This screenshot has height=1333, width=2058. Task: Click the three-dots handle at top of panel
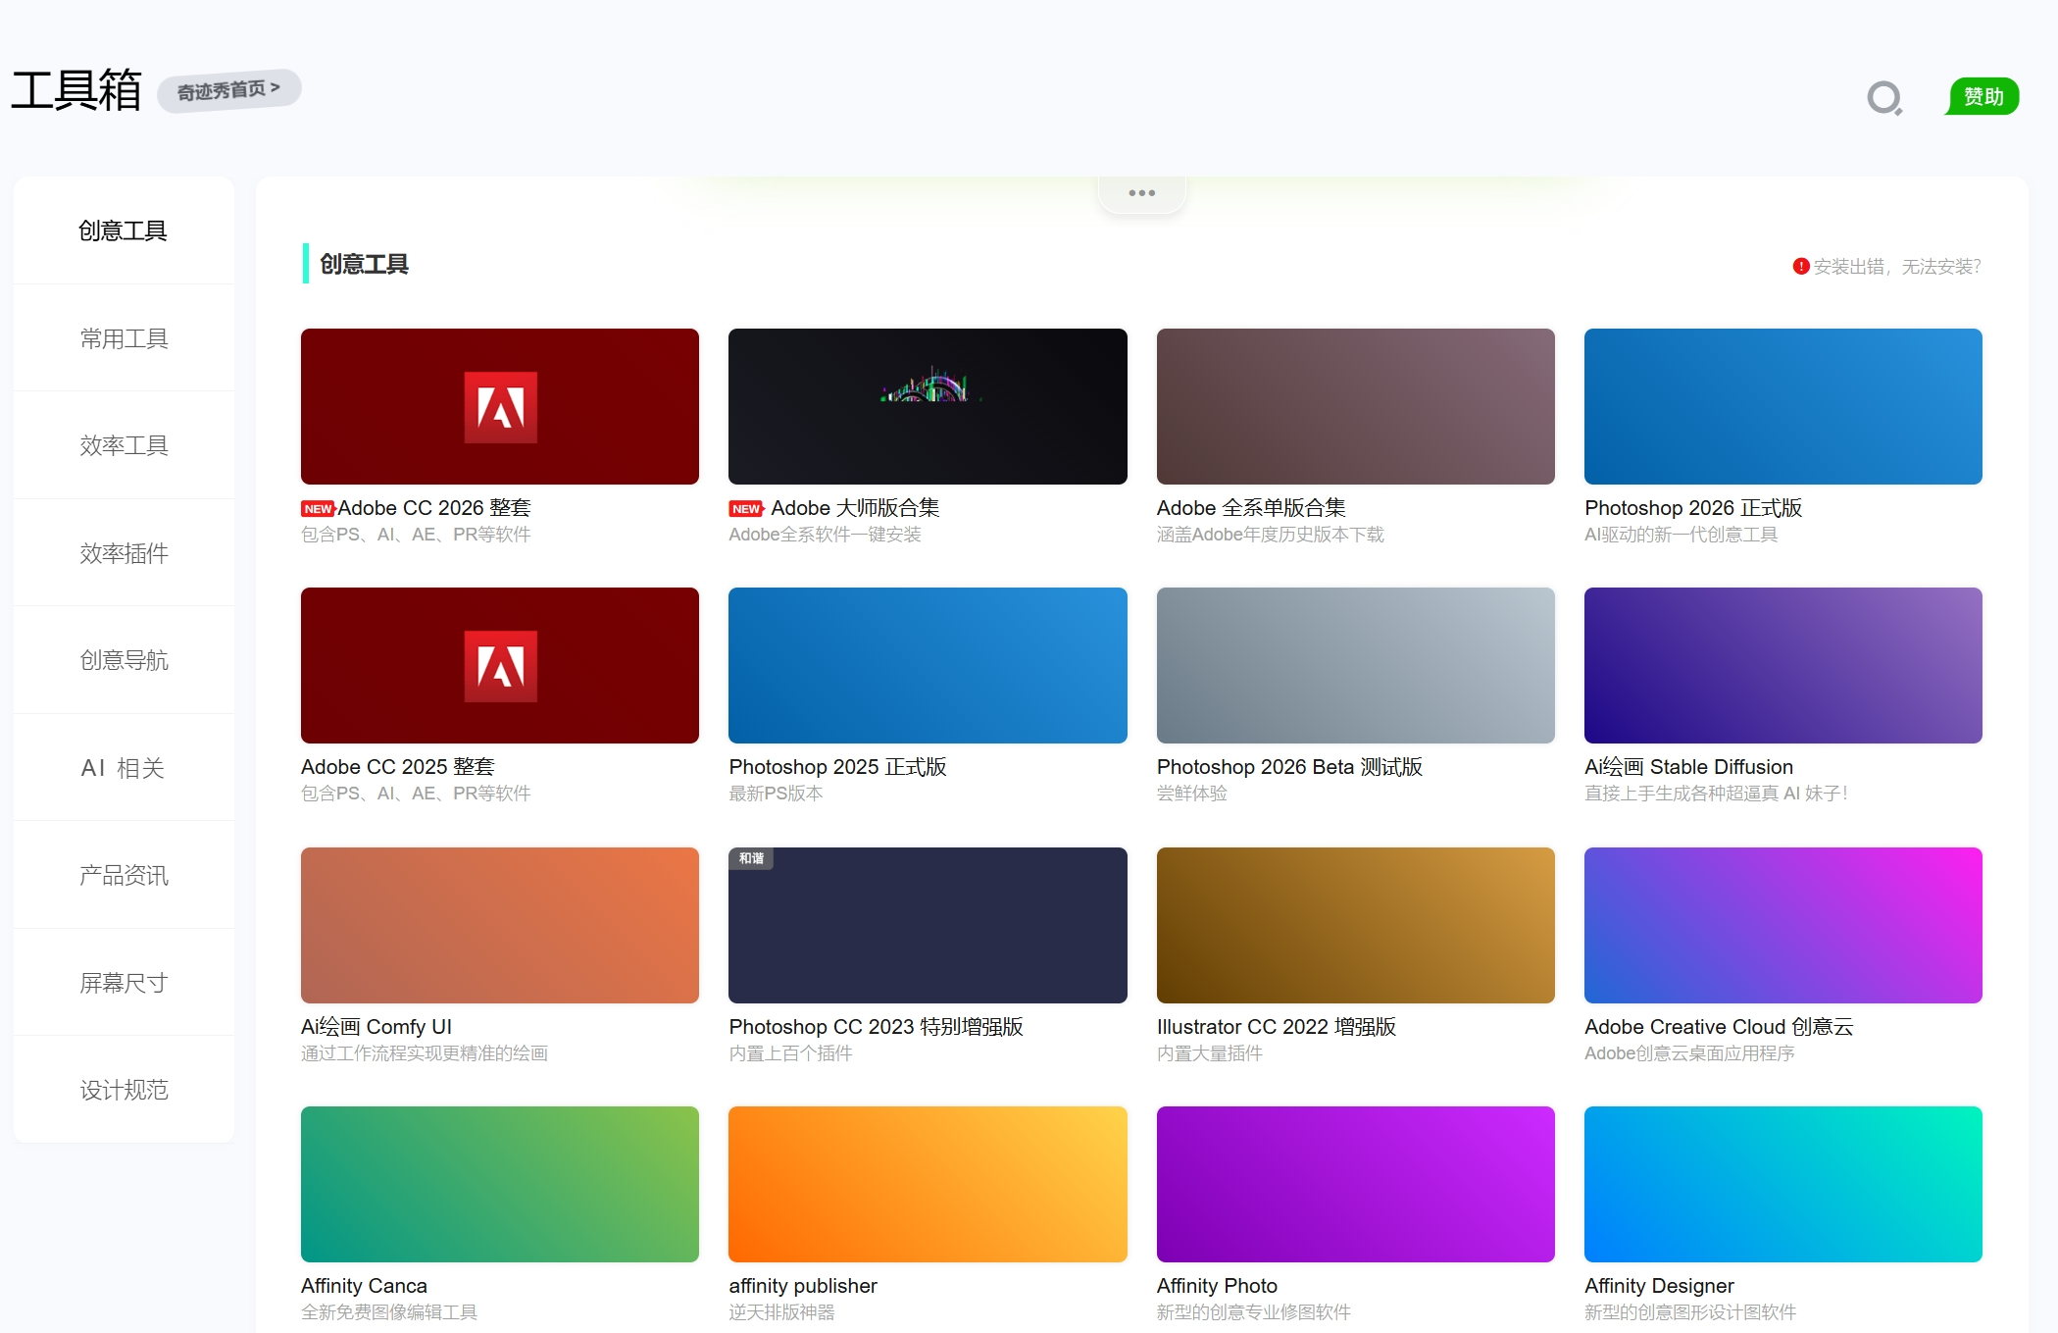pos(1142,193)
